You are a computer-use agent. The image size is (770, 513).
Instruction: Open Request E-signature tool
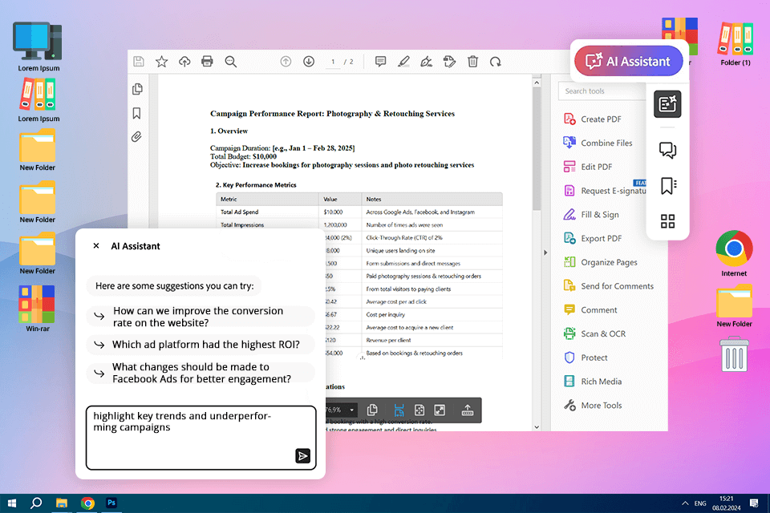(605, 191)
